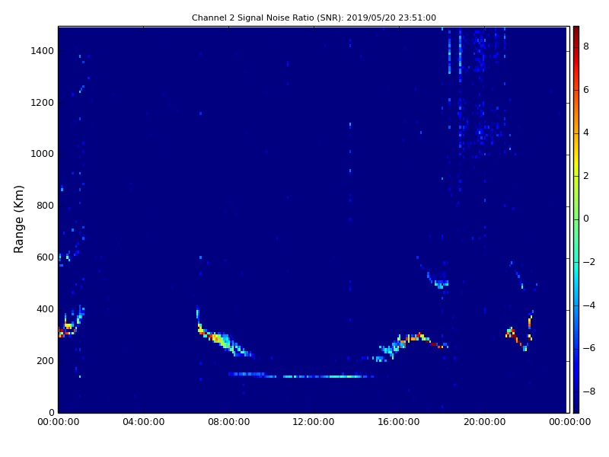Click the colorbar value 8 label
This screenshot has width=609, height=457.
click(586, 46)
